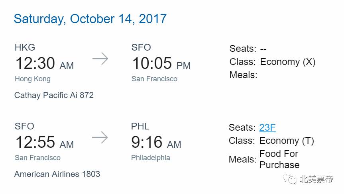This screenshot has height=194, width=344.
Task: Click the arrow between HKG and SFO
Action: 100,59
